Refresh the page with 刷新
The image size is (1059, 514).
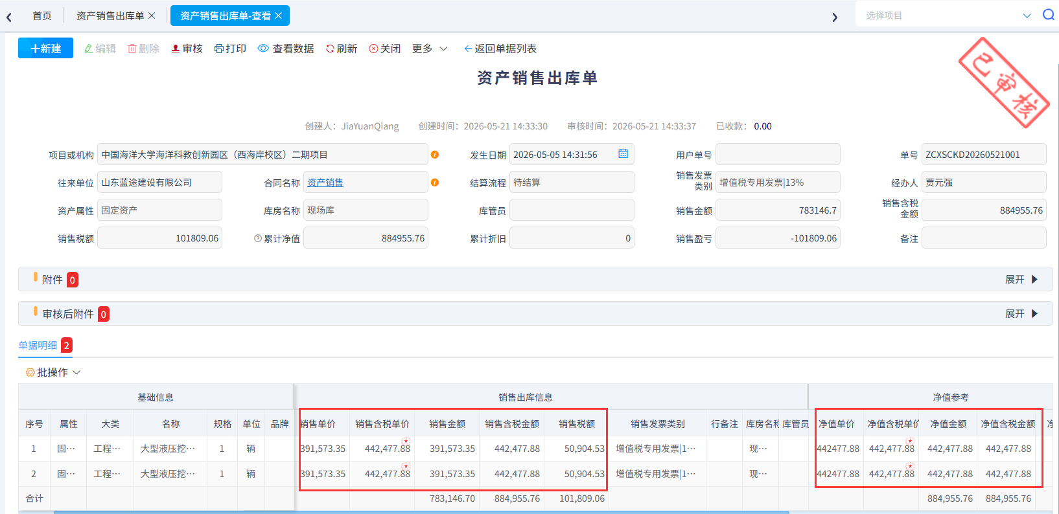[x=342, y=49]
